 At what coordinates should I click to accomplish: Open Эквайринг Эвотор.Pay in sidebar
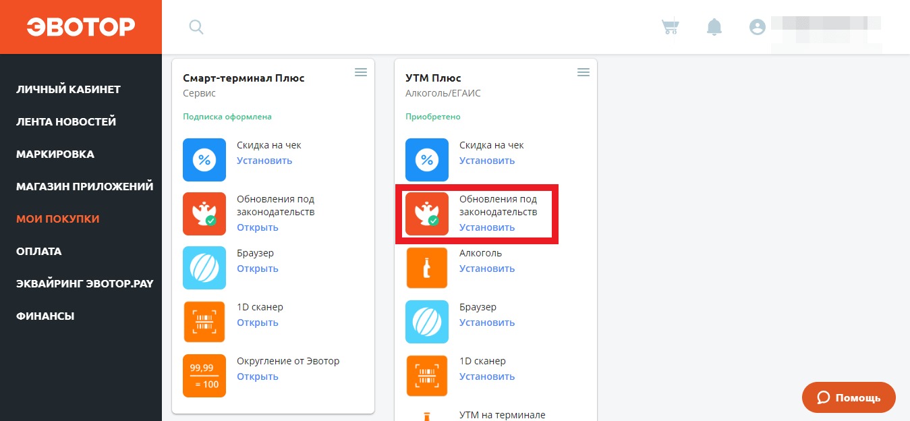(x=85, y=283)
